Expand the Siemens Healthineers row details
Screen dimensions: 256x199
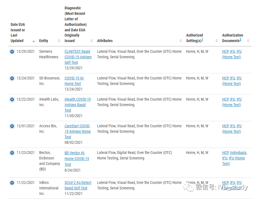tap(12, 52)
